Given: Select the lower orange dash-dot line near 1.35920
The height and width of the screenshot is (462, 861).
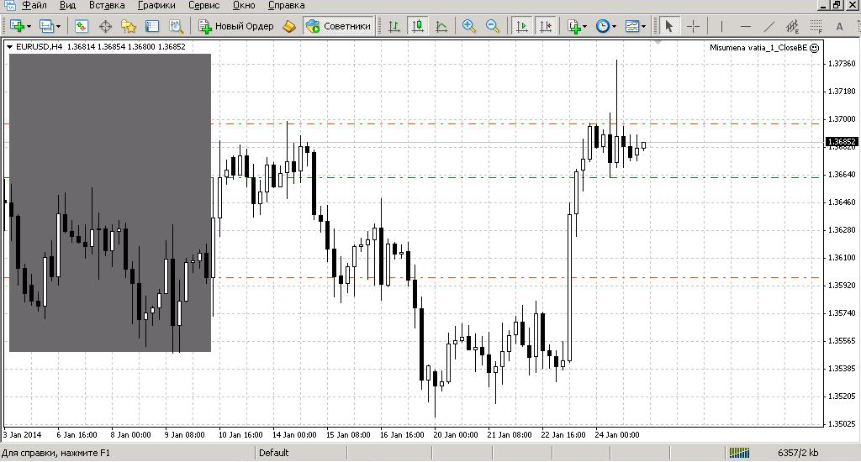Looking at the screenshot, I should [412, 278].
